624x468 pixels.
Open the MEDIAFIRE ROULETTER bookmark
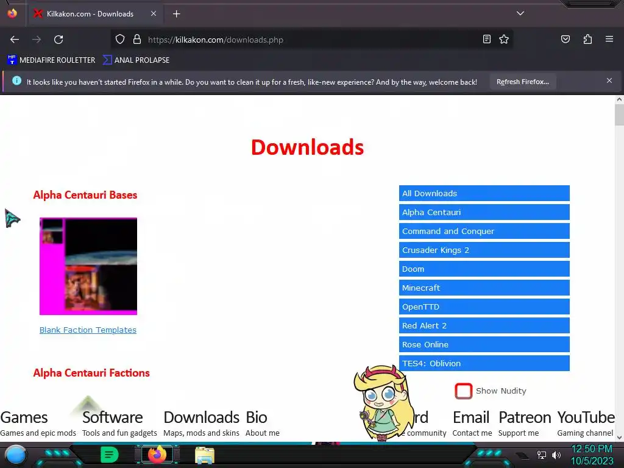click(51, 60)
